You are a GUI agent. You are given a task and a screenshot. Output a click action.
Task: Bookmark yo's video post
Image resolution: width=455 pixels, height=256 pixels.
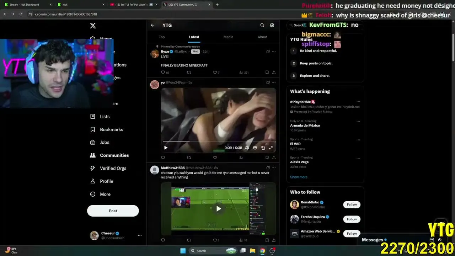tap(267, 158)
